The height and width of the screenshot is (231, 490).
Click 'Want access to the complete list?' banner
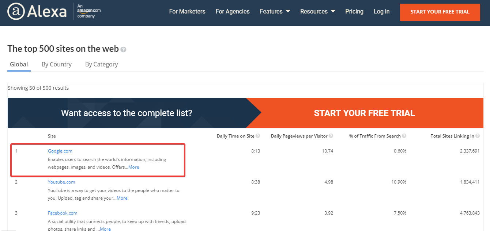127,113
